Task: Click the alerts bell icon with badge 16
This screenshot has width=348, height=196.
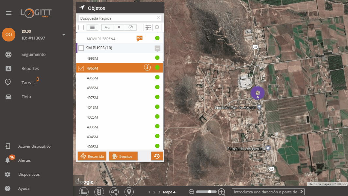Action: click(8, 160)
